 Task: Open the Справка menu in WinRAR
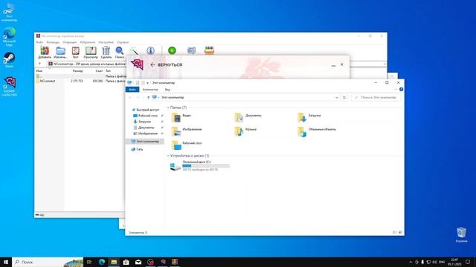pyautogui.click(x=123, y=42)
